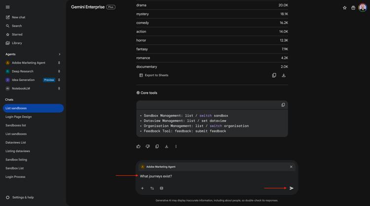Send the message with arrow icon
Viewport: 370px width, 206px height.
click(292, 188)
